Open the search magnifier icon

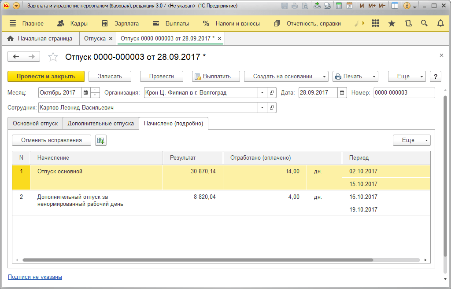pyautogui.click(x=424, y=24)
